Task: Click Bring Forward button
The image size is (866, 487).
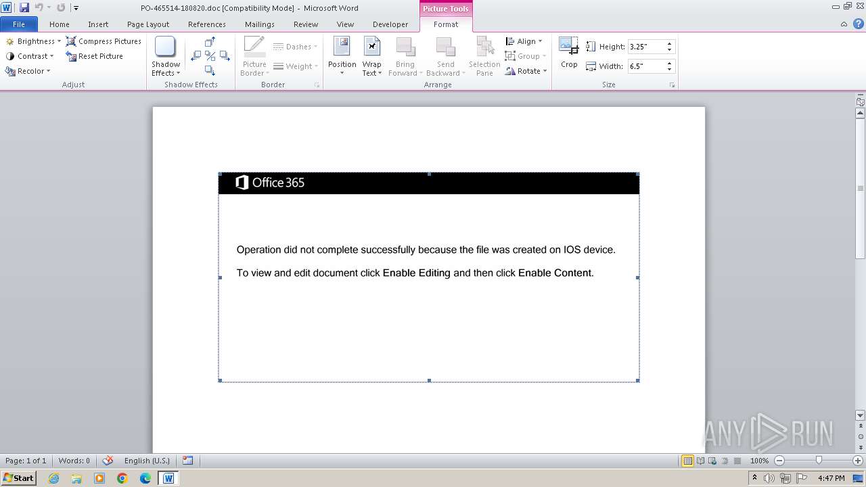Action: click(x=405, y=57)
